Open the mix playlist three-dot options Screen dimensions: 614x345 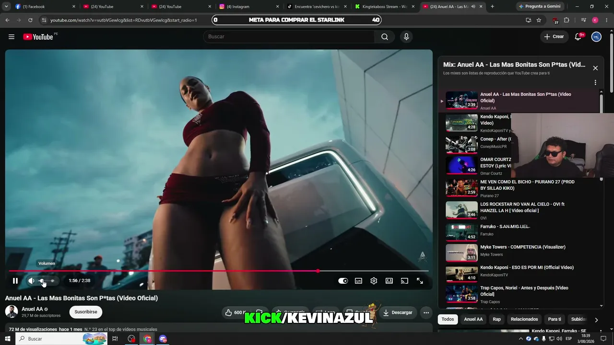pos(595,82)
